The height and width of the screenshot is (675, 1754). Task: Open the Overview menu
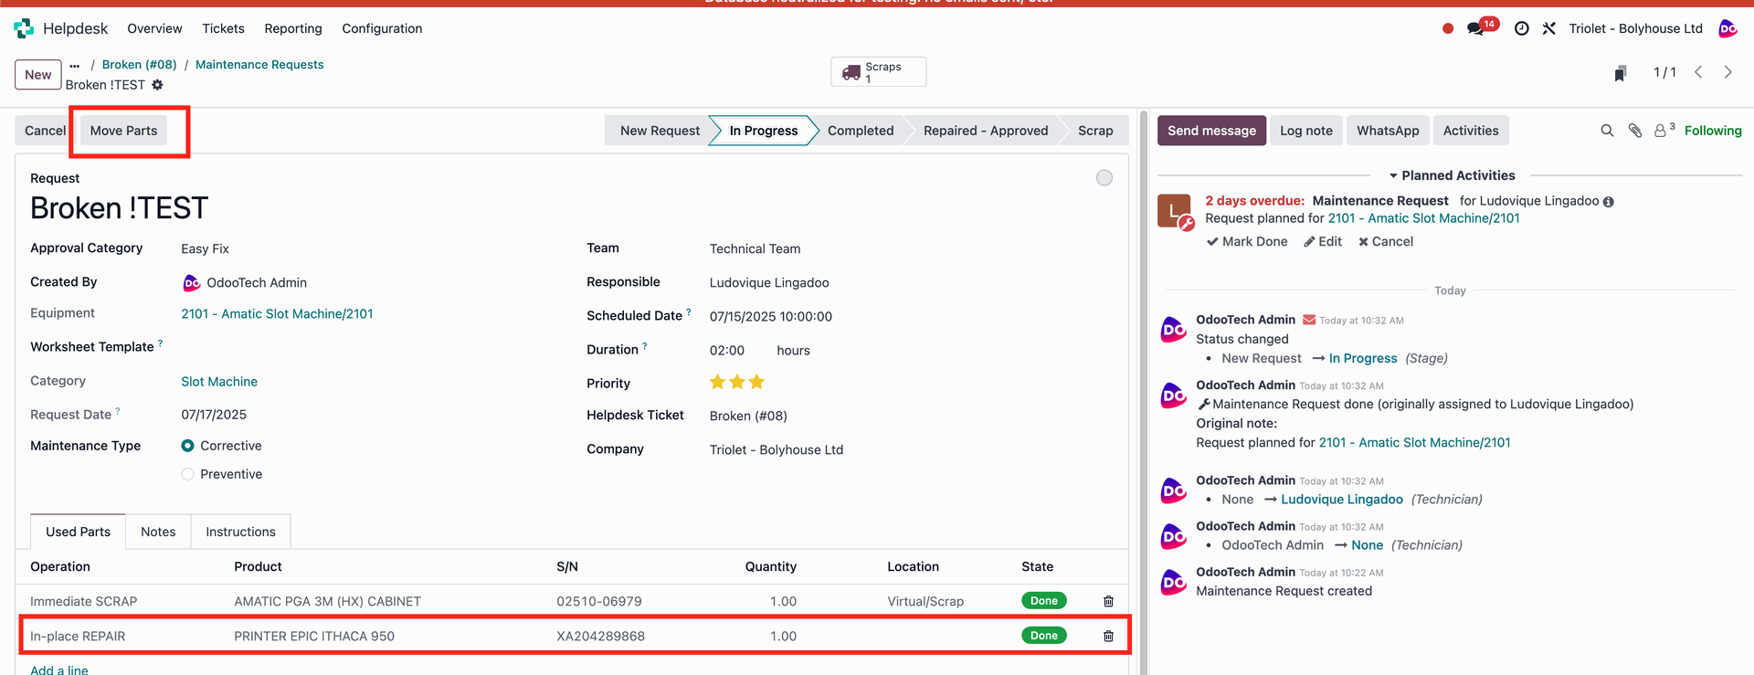pos(154,28)
